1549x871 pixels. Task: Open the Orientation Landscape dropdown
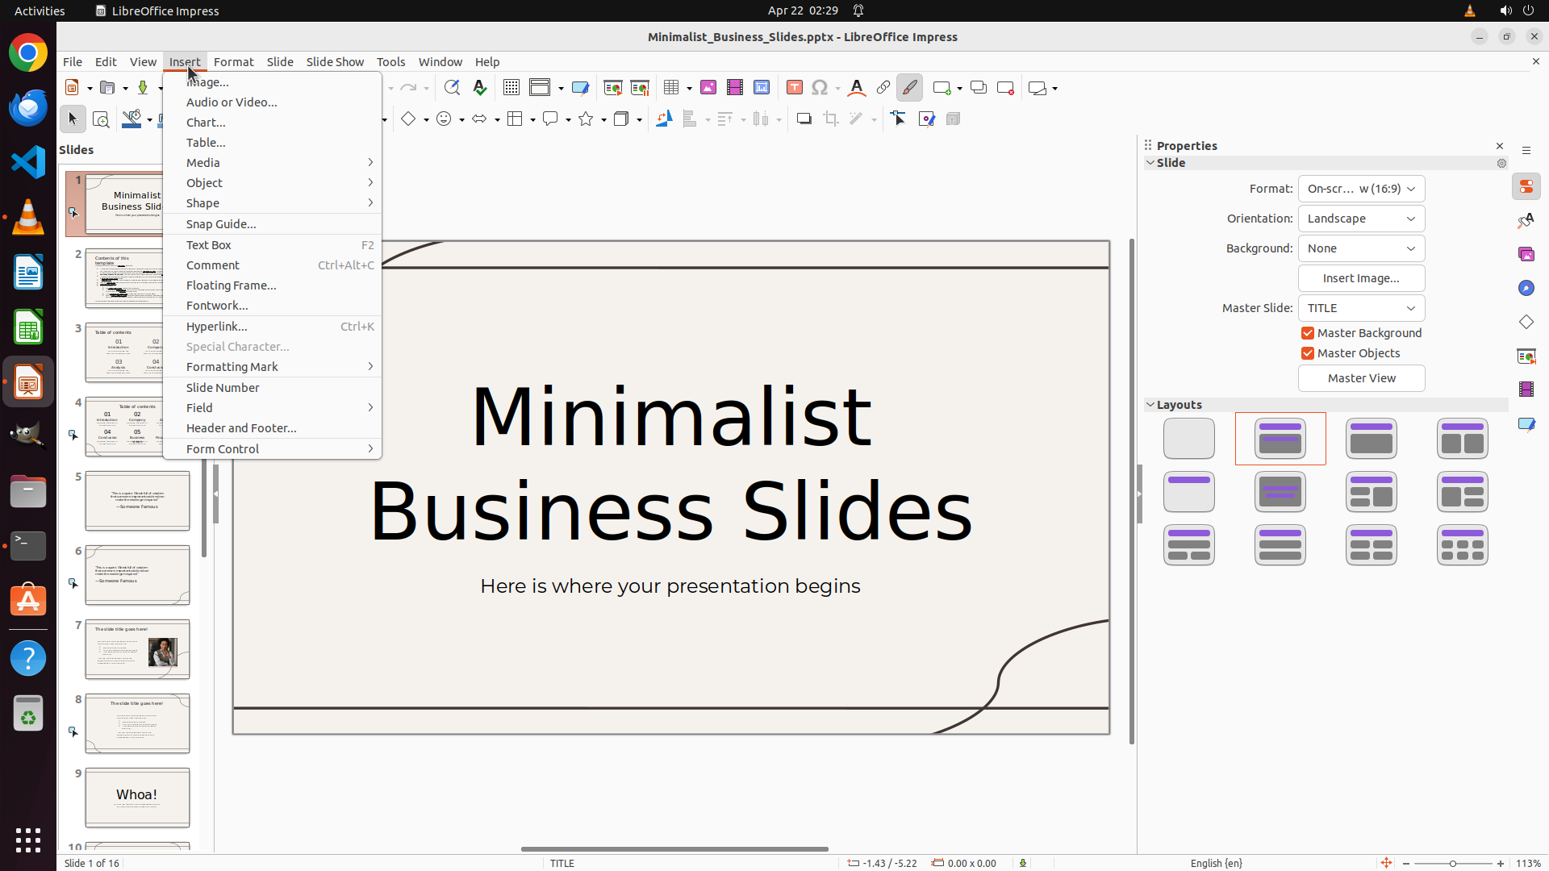(x=1361, y=219)
